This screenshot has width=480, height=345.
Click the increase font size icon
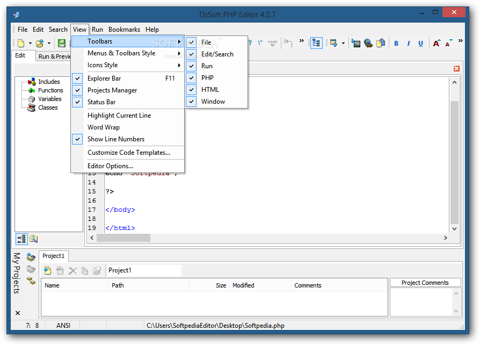(x=437, y=43)
